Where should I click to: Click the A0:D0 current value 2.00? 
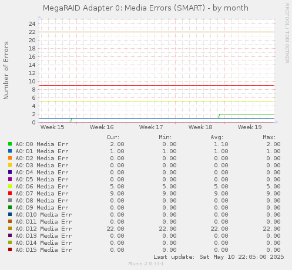click(117, 144)
